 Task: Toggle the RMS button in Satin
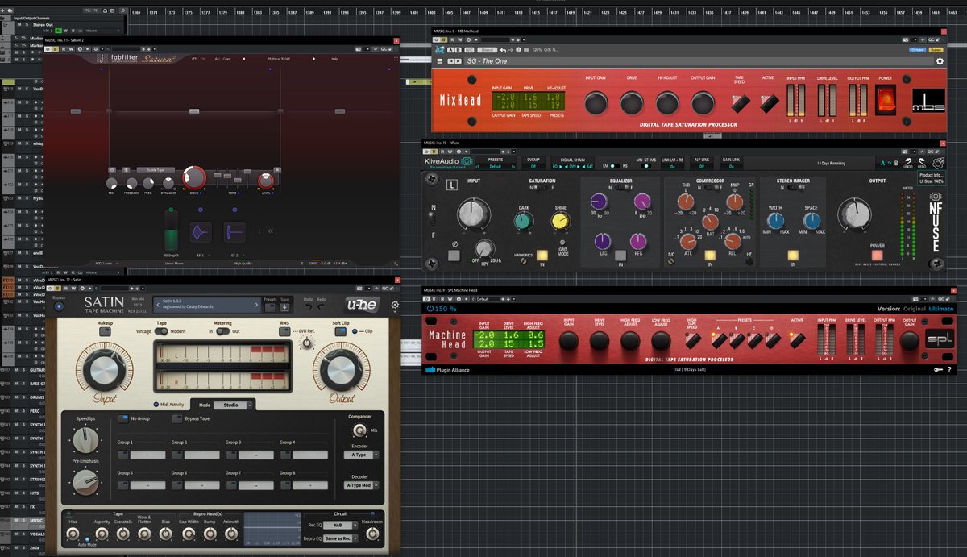point(284,330)
